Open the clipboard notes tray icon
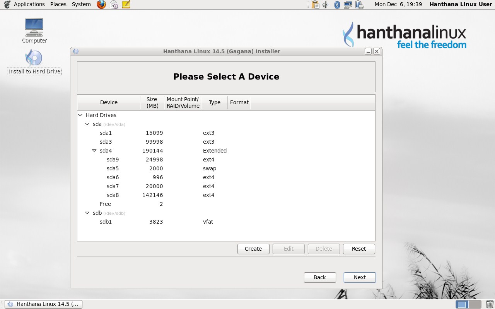 pos(315,4)
